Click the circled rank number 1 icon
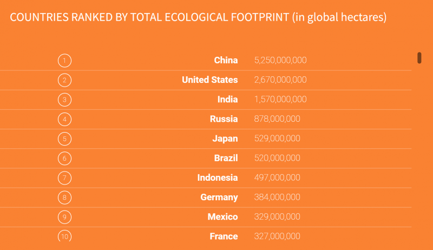The height and width of the screenshot is (250, 433). (x=64, y=60)
